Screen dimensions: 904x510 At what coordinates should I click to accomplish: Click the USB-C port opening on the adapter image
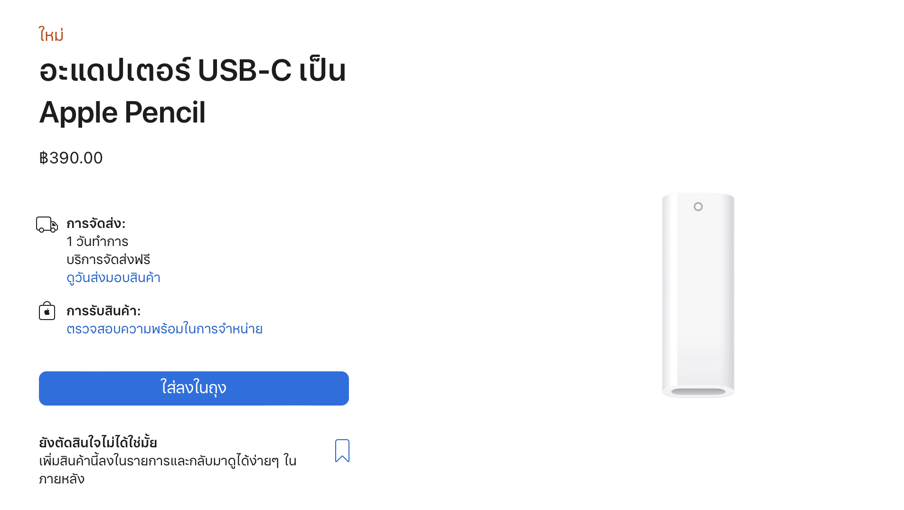[x=698, y=392]
